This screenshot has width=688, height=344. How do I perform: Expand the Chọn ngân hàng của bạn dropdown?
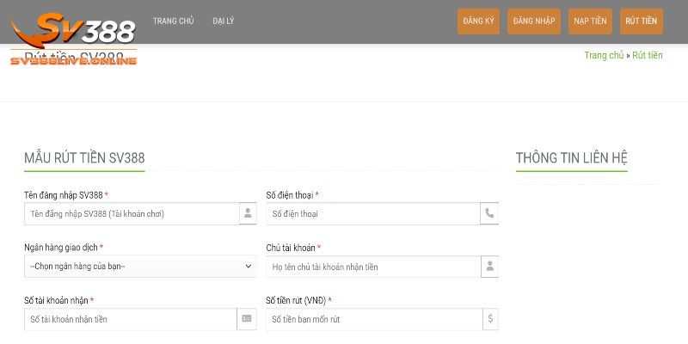[x=140, y=267]
